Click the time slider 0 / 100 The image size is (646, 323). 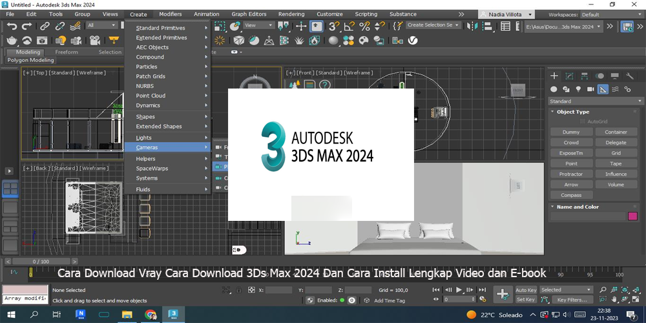[41, 261]
